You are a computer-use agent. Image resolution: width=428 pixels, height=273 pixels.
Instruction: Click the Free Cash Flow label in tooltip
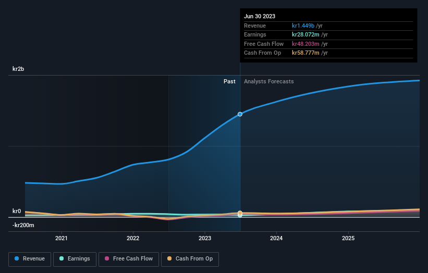coord(264,44)
